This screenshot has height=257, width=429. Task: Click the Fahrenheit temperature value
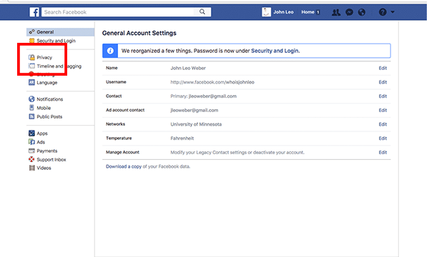pos(182,138)
